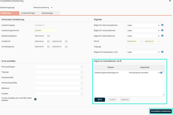Switch to the Löneöverföringar tab
This screenshot has width=173, height=115.
(28, 13)
